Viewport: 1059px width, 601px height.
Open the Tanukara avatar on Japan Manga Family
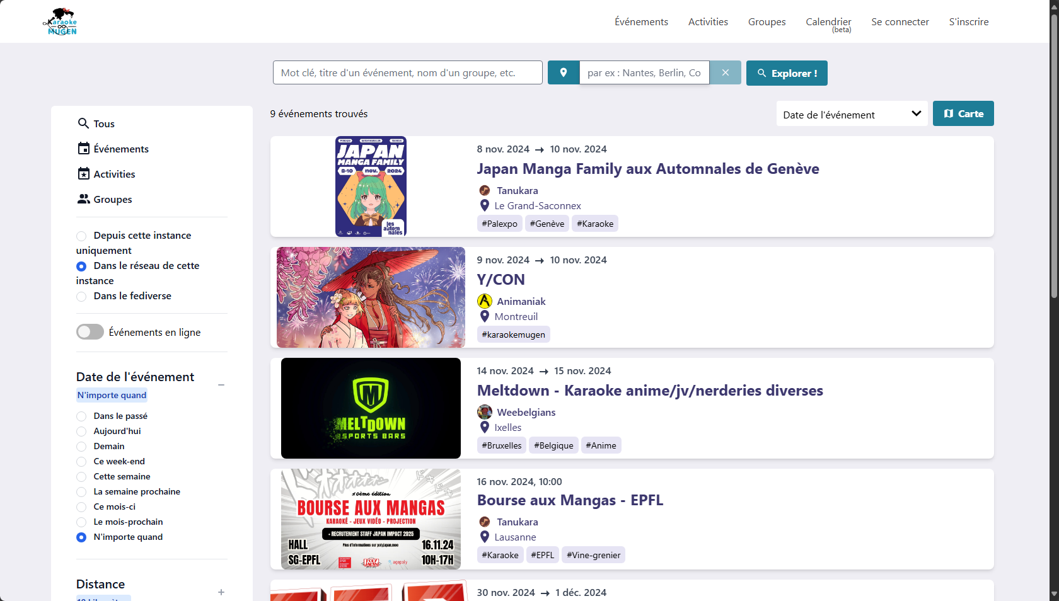pyautogui.click(x=485, y=190)
